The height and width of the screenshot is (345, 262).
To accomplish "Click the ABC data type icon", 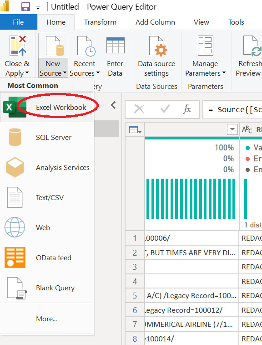I will (x=247, y=129).
